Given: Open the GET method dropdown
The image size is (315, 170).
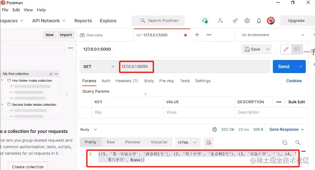Looking at the screenshot, I should [x=99, y=66].
